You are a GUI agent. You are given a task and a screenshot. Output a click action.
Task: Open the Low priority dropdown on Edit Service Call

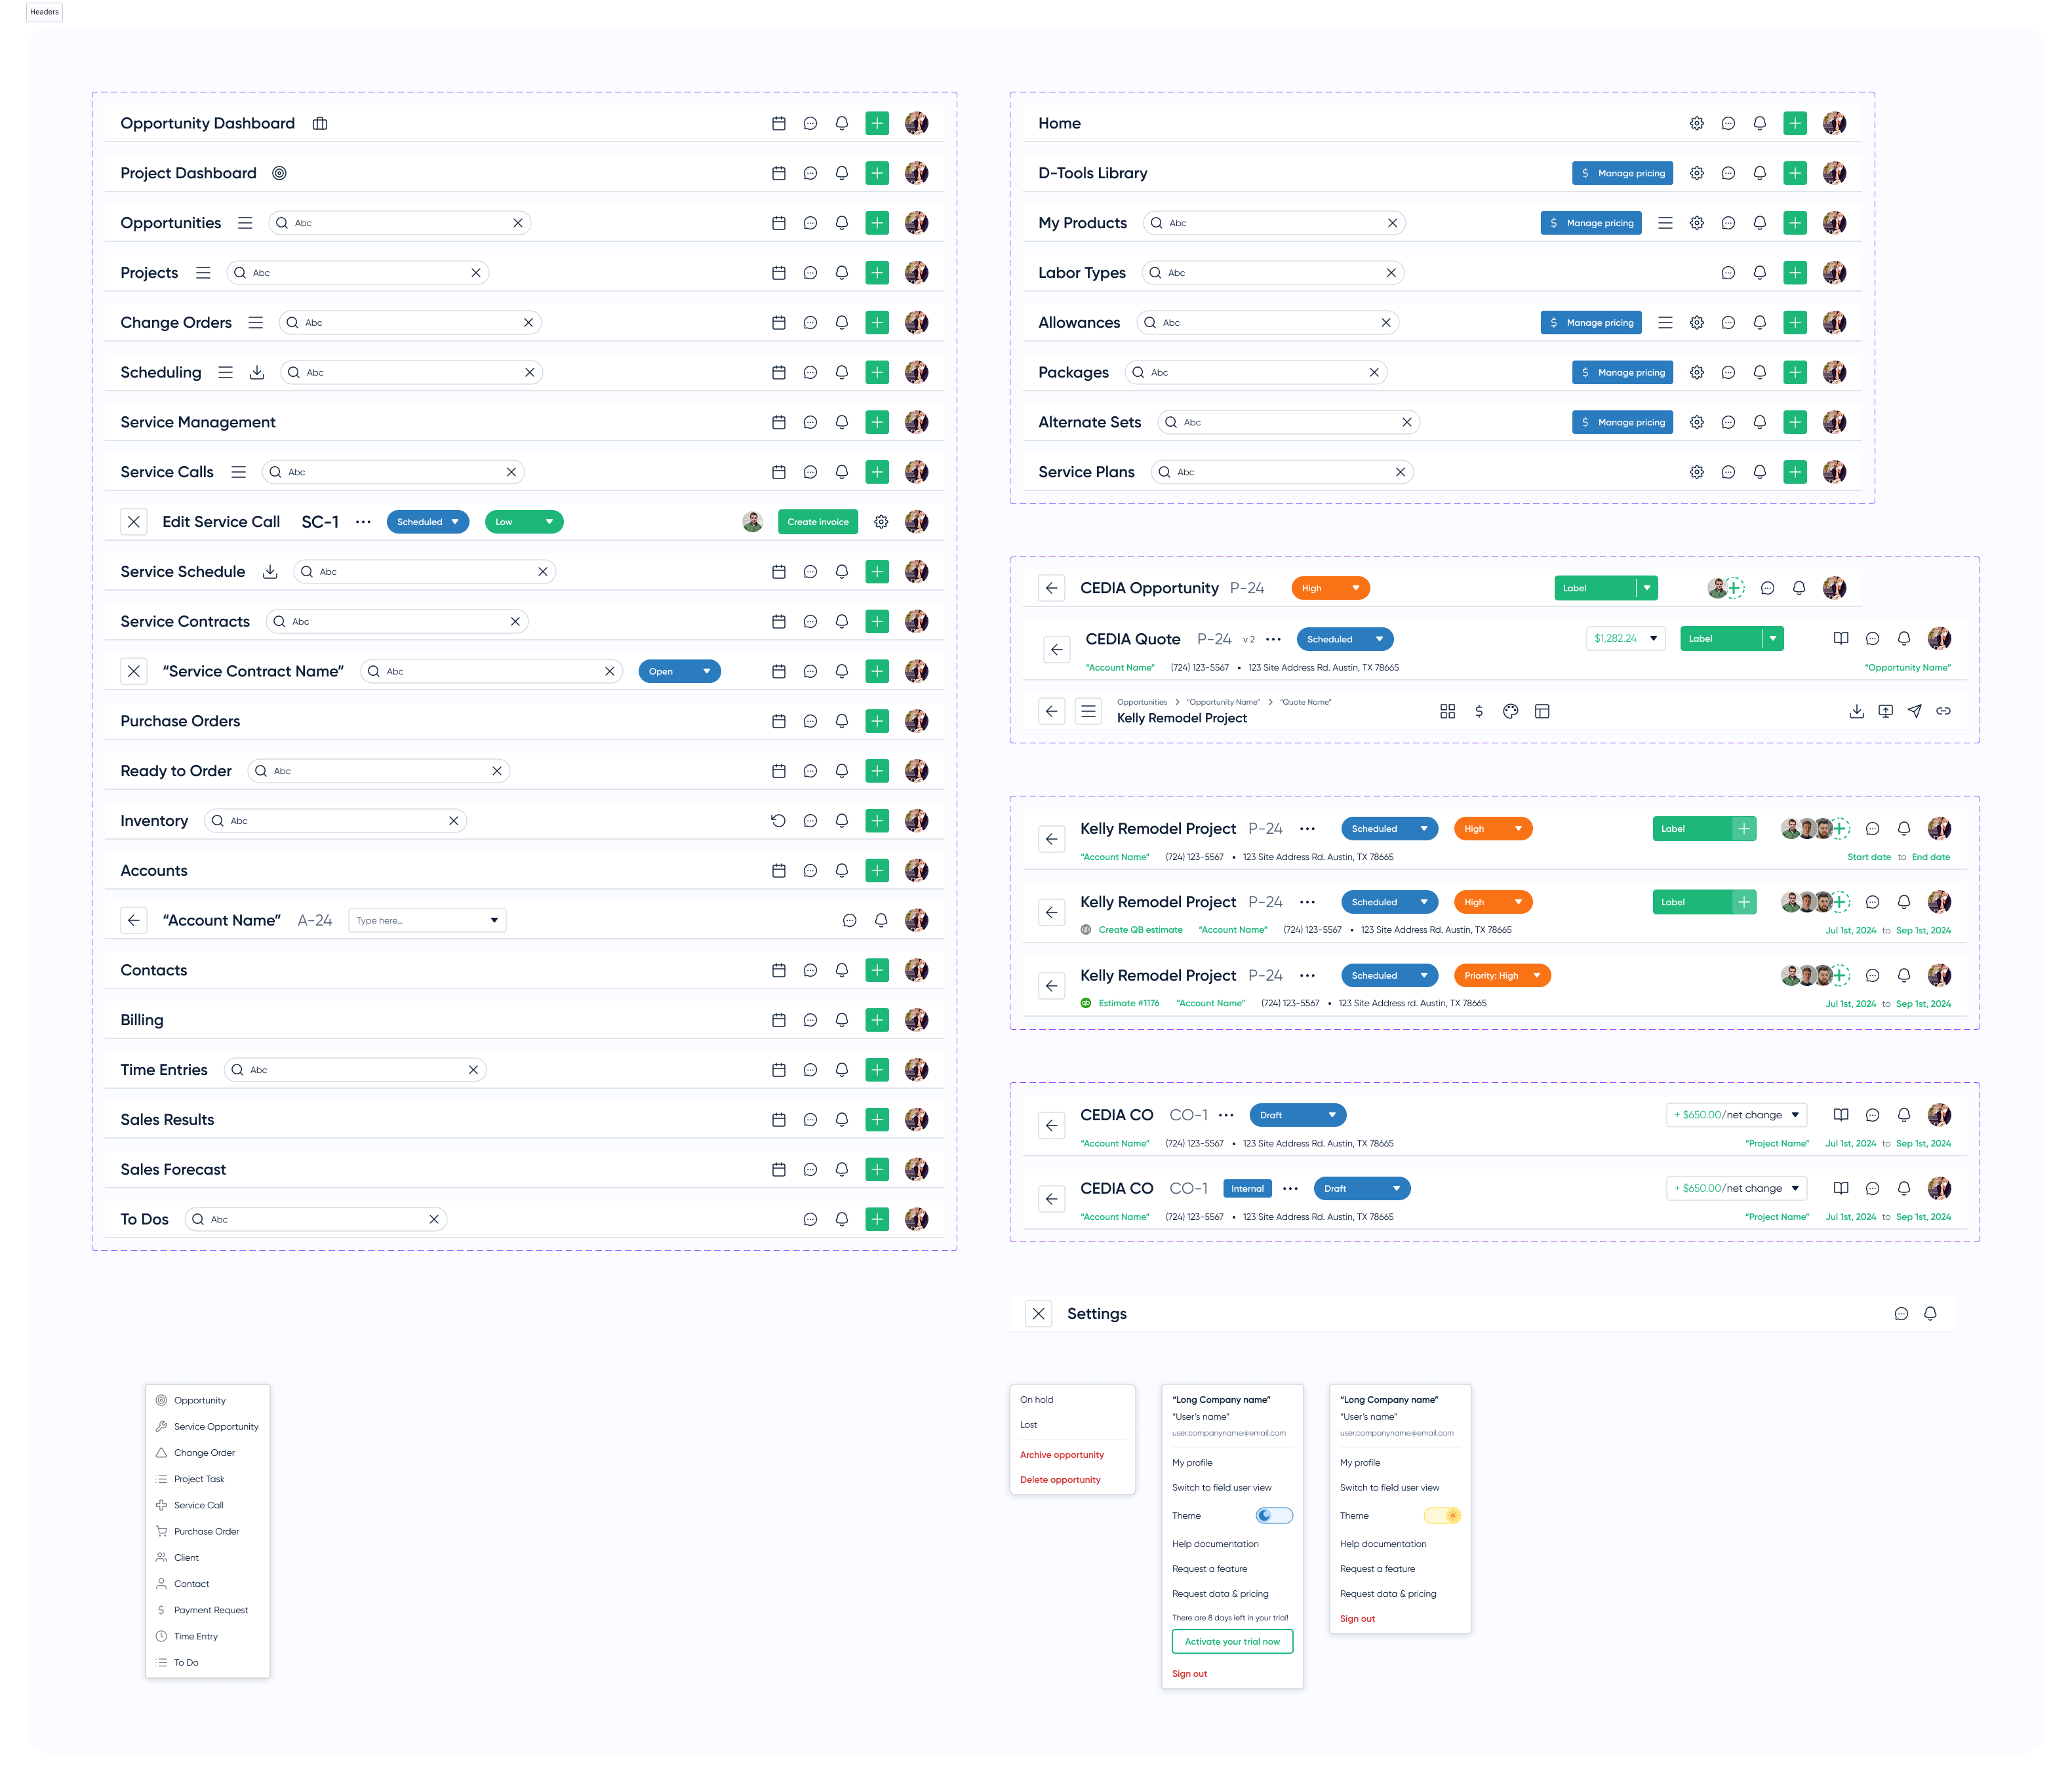524,520
